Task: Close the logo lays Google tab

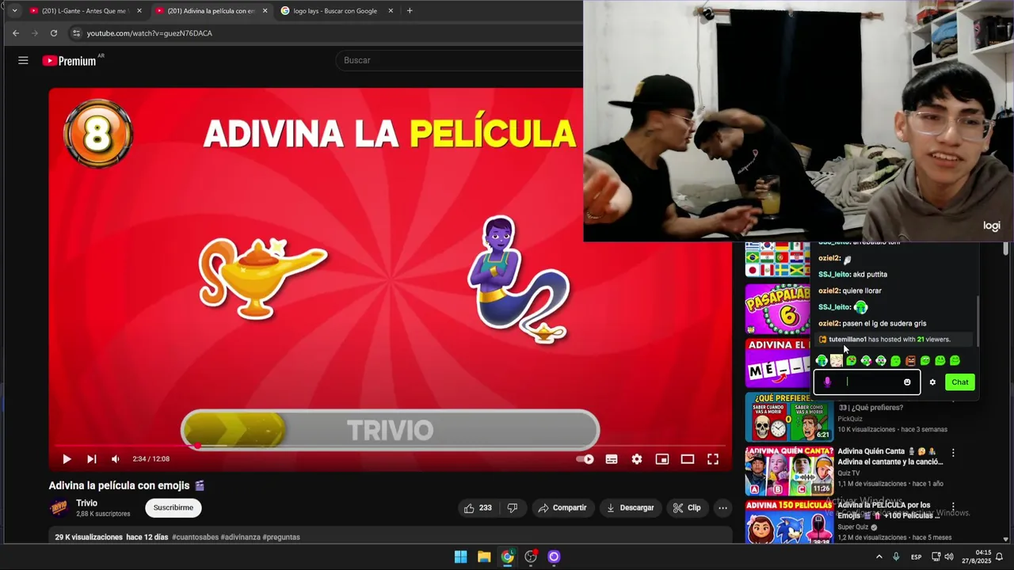Action: (391, 11)
